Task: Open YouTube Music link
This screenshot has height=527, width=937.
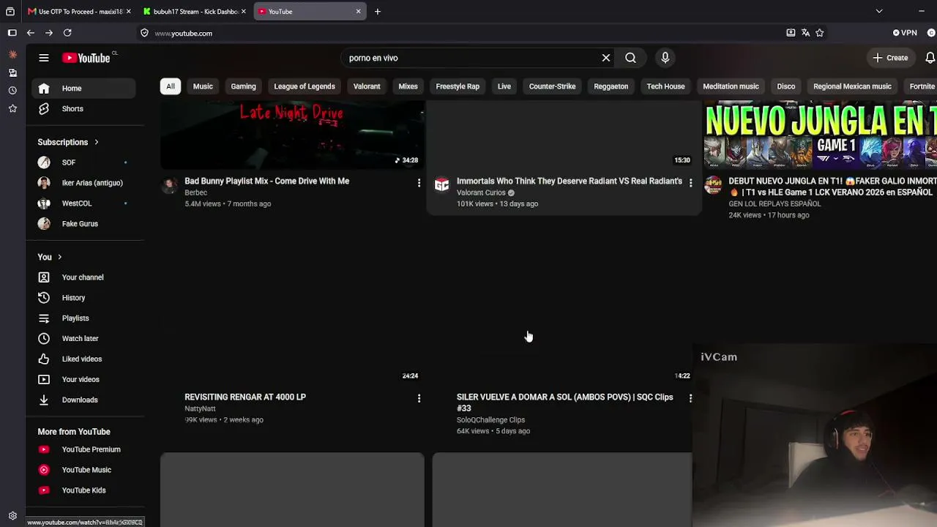Action: (85, 470)
